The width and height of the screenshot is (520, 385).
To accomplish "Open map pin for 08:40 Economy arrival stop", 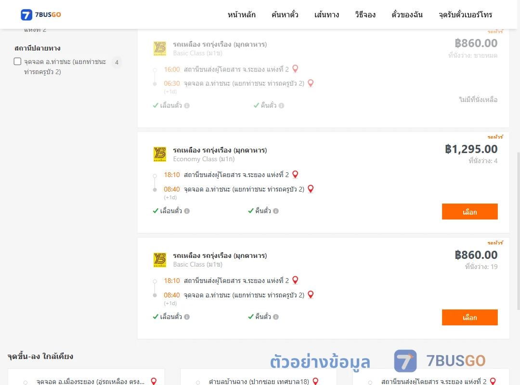I will tap(311, 189).
